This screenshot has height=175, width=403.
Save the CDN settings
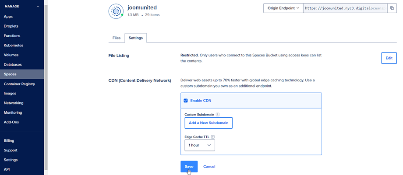pyautogui.click(x=189, y=166)
